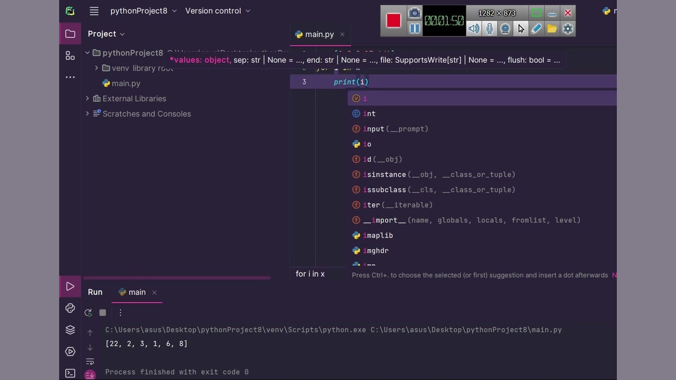Pause the recording with the pause button
The height and width of the screenshot is (380, 676).
(415, 28)
